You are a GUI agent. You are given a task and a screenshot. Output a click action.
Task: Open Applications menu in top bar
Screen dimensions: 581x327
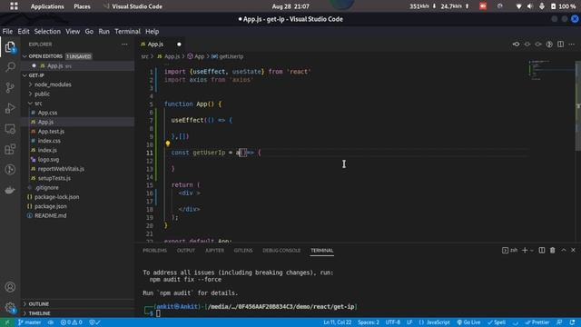click(x=47, y=6)
